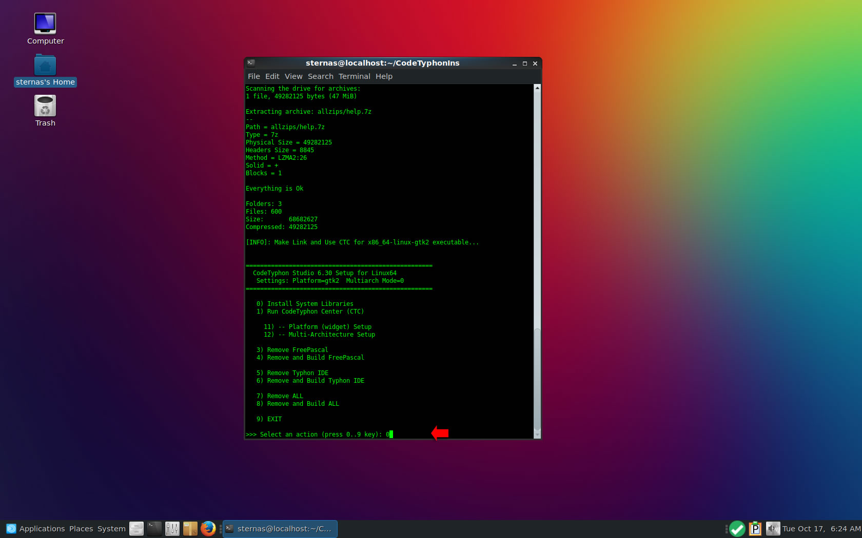Click the terminal scrollbar down arrow
This screenshot has width=862, height=538.
537,435
